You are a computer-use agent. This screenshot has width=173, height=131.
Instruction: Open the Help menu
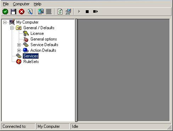point(38,4)
